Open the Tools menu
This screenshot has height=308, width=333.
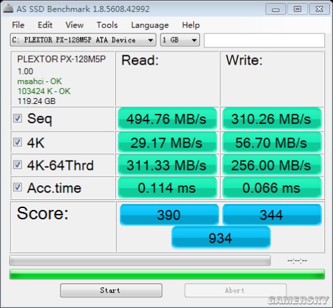click(x=107, y=25)
